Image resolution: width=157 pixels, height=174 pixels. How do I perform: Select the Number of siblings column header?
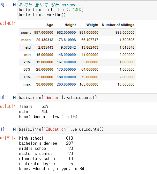click(118, 25)
